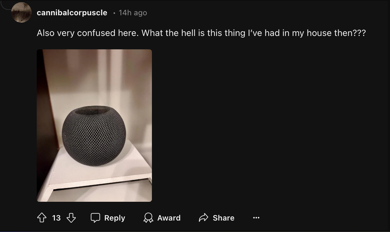Screen dimensions: 390x232
Task: Expand the attached speaker photo
Action: pyautogui.click(x=94, y=125)
